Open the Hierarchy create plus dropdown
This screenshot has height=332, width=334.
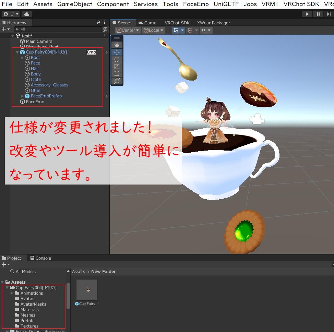coord(5,29)
